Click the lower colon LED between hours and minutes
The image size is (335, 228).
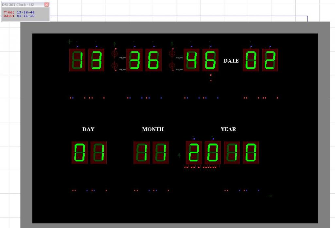point(115,66)
